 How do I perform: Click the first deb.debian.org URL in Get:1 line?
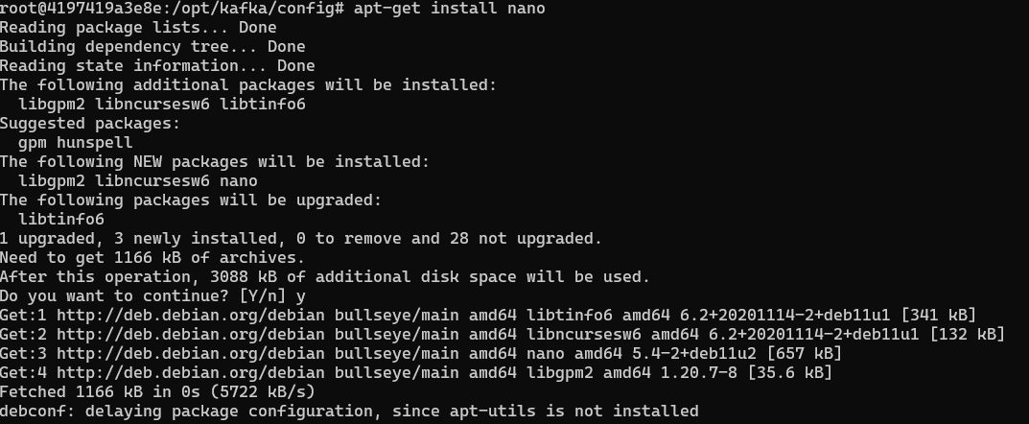pos(190,315)
